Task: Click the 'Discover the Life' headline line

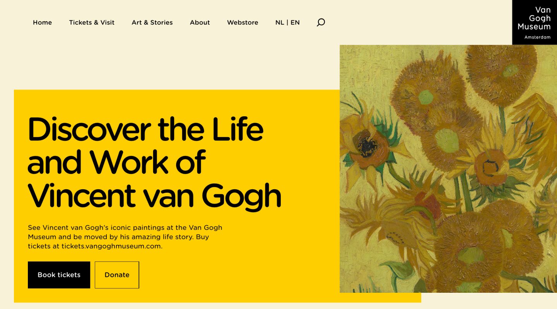Action: tap(146, 129)
